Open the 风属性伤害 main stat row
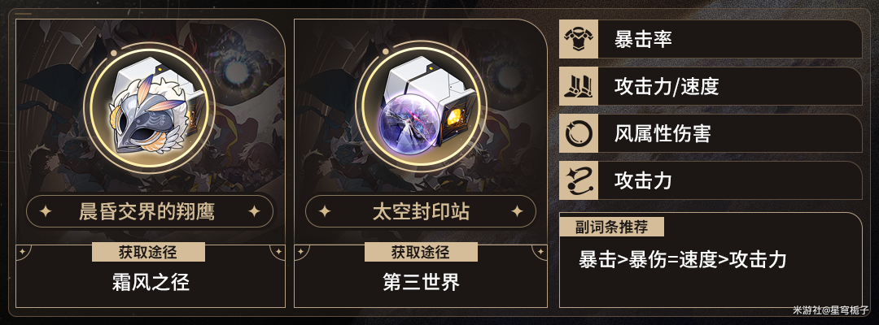Screen dimensions: 879x325 click(711, 134)
